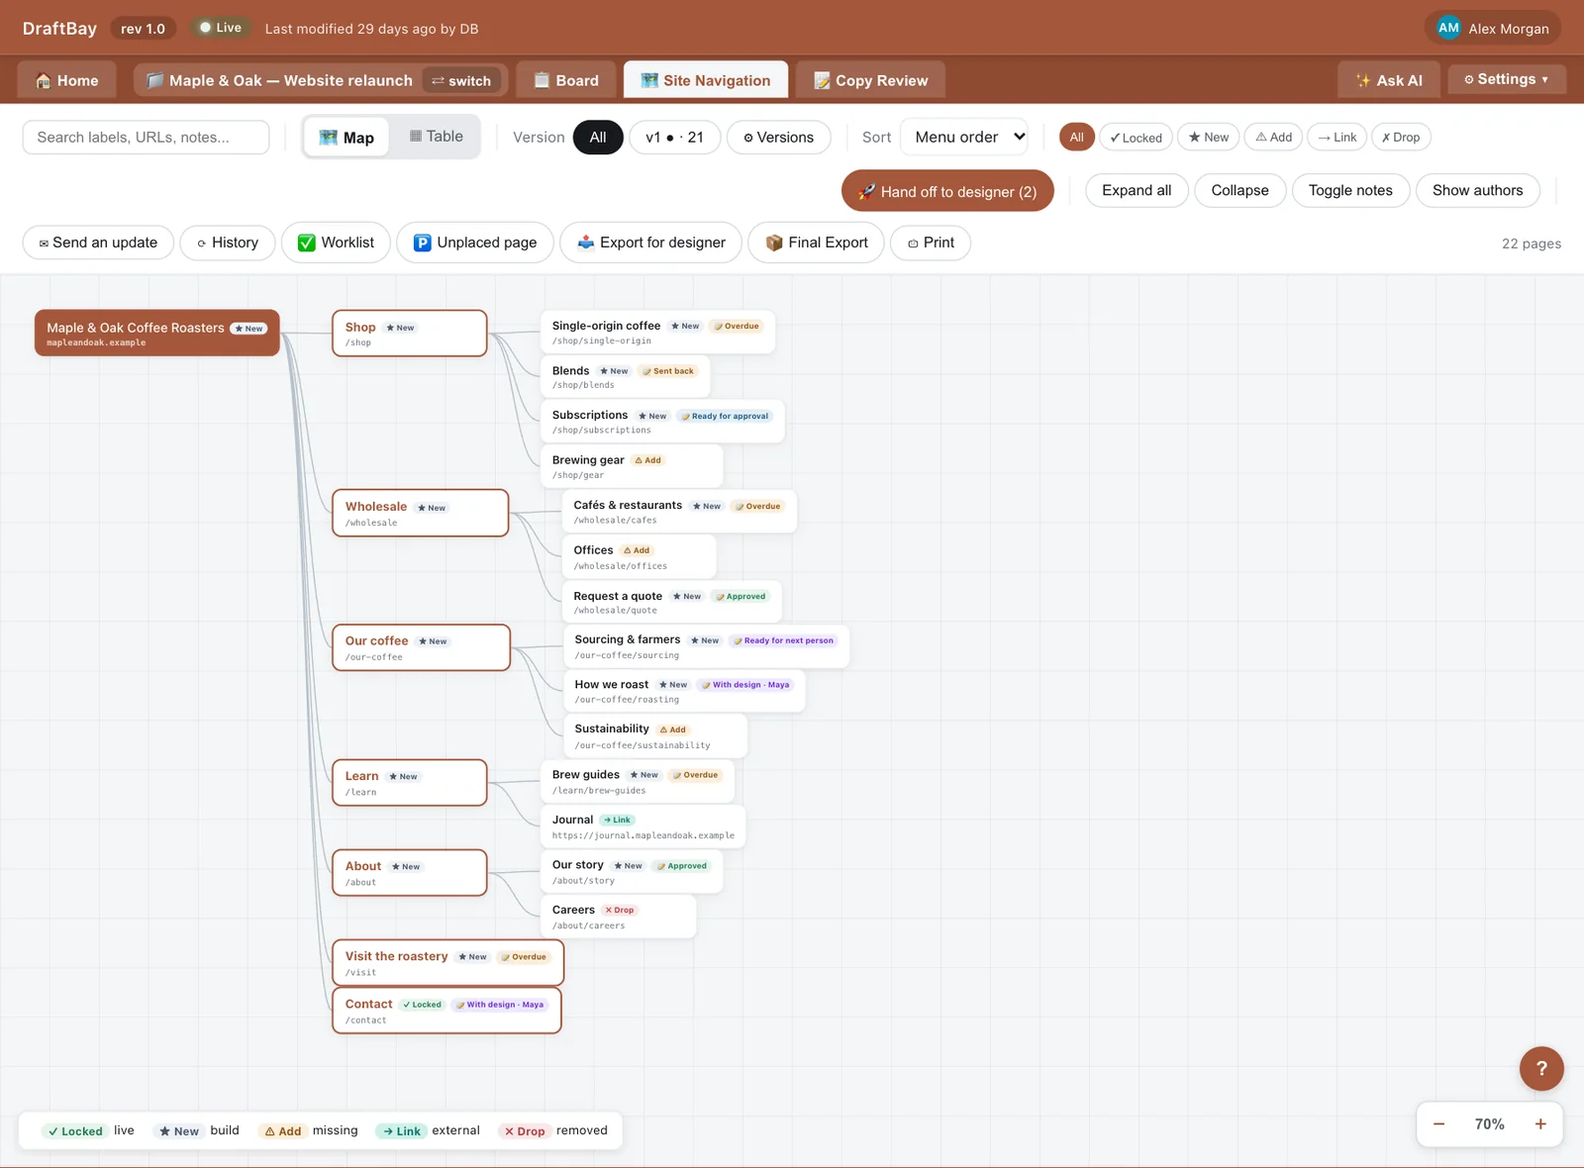Viewport: 1584px width, 1168px height.
Task: Filter by Drop status
Action: tap(1401, 138)
